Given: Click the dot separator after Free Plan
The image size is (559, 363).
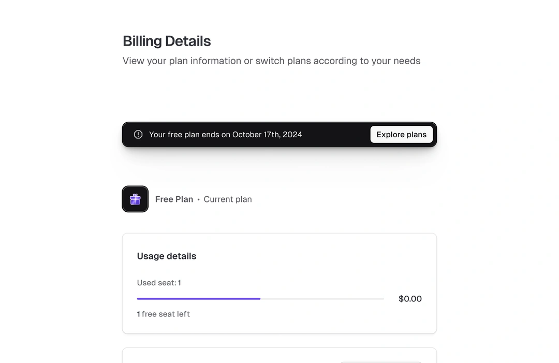Looking at the screenshot, I should tap(199, 200).
